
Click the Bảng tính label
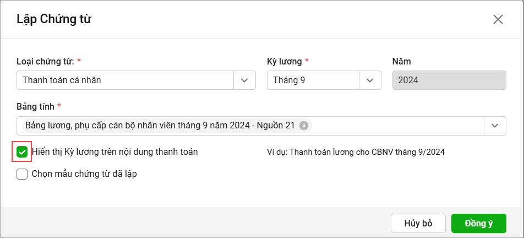pyautogui.click(x=35, y=107)
